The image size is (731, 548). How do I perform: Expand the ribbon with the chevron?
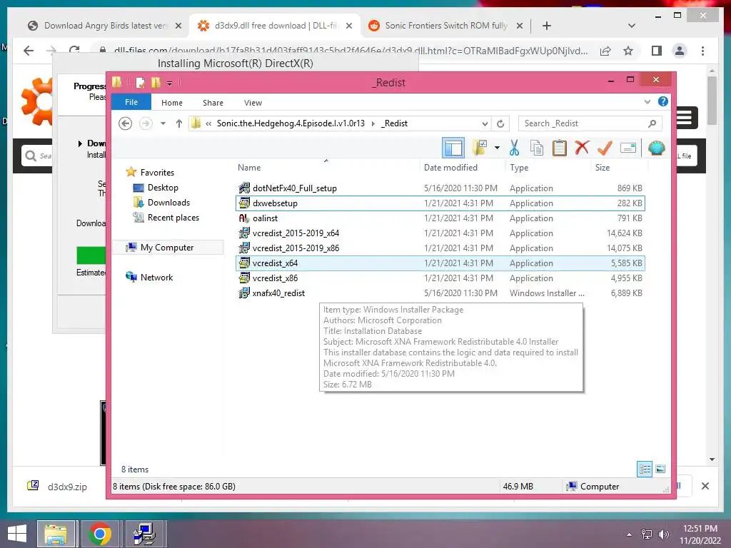647,101
